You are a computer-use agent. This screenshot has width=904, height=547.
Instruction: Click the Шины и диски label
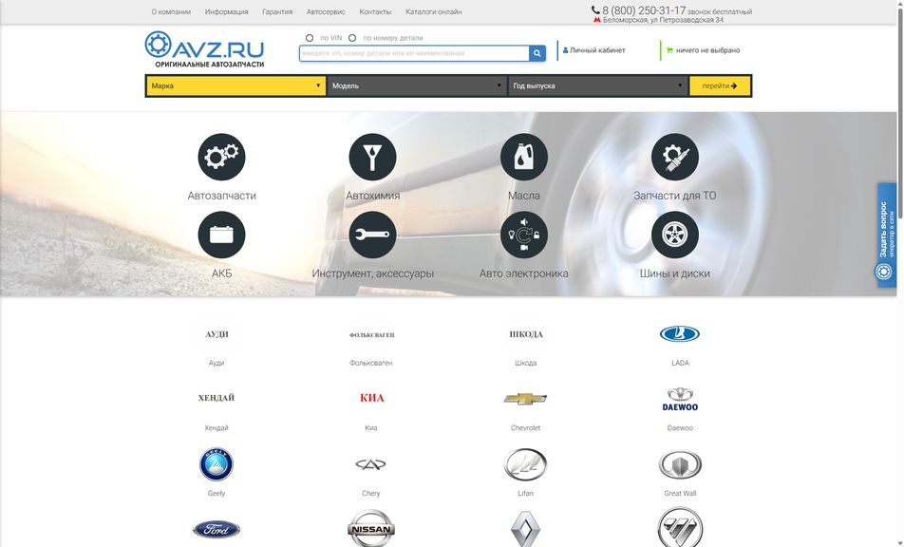point(674,273)
